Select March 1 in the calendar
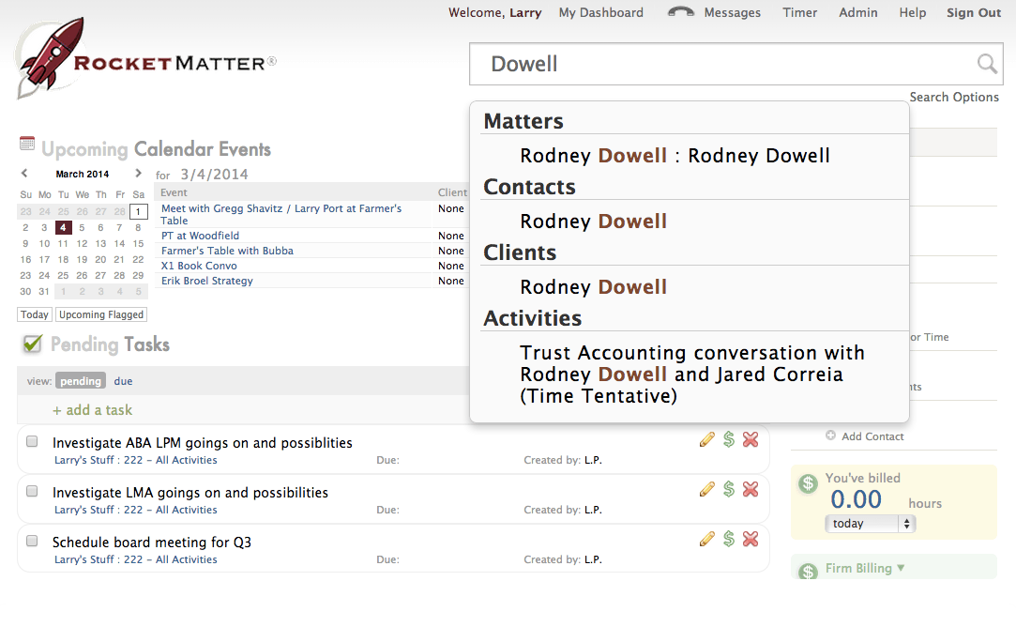The image size is (1016, 627). click(138, 211)
